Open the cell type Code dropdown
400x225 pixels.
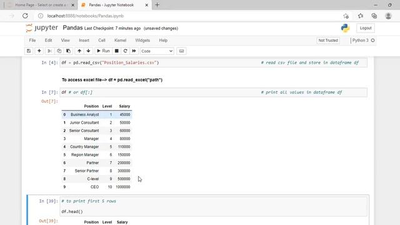157,51
